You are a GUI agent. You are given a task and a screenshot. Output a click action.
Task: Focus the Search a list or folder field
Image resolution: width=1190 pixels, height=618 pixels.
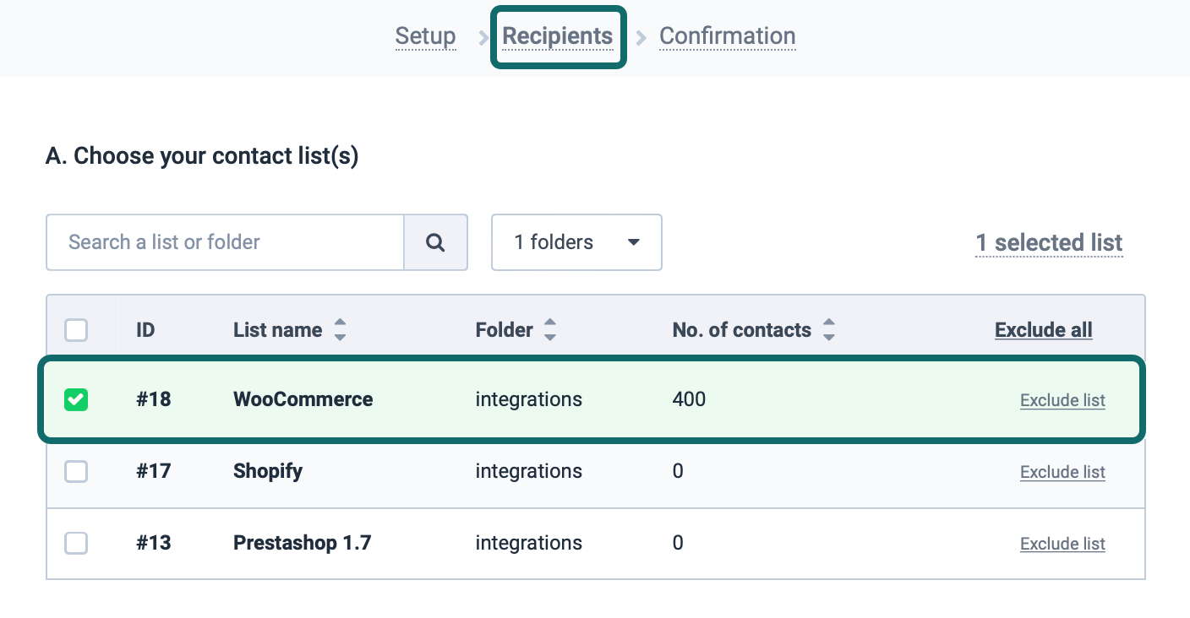click(225, 242)
